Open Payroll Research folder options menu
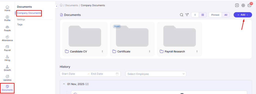Image resolution: width=256 pixels, height=94 pixels. [197, 51]
